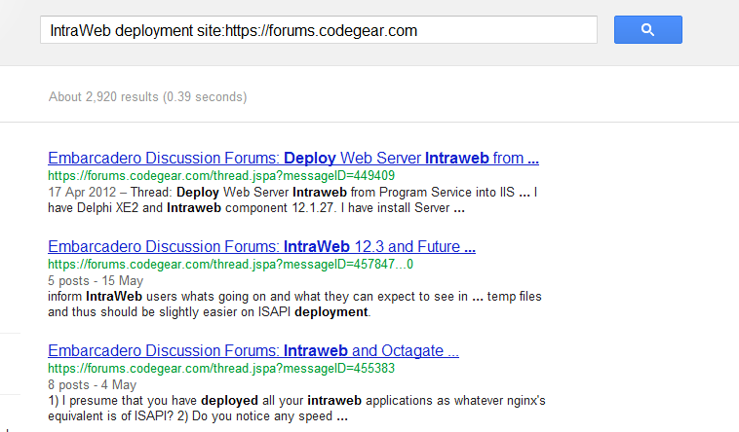Click the ellipsis ending the first result title
739x432 pixels.
533,159
